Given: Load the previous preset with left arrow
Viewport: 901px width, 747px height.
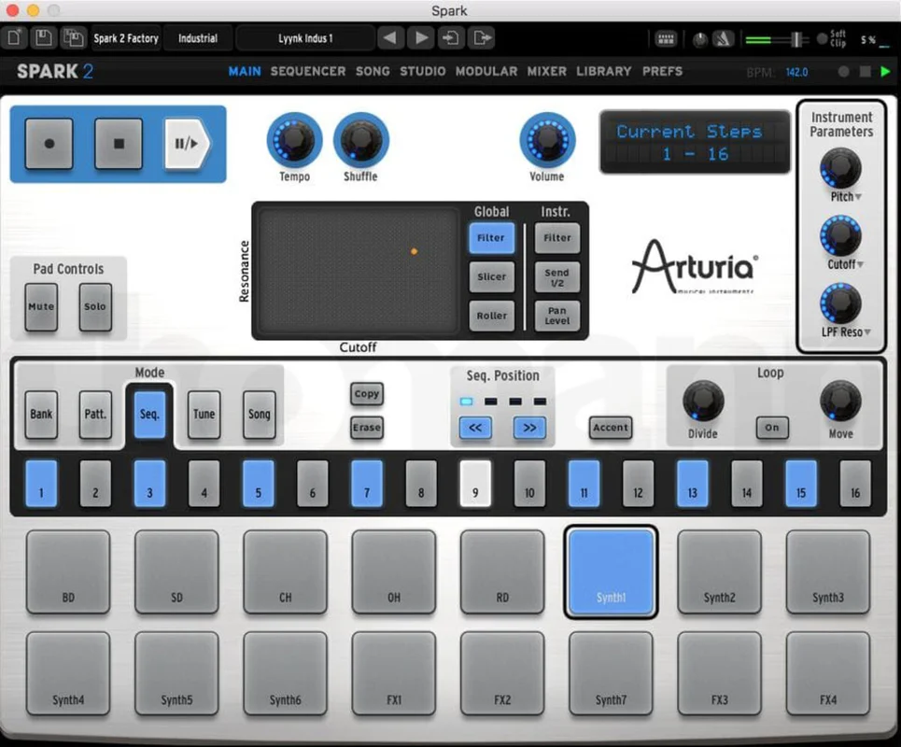Looking at the screenshot, I should coord(390,38).
